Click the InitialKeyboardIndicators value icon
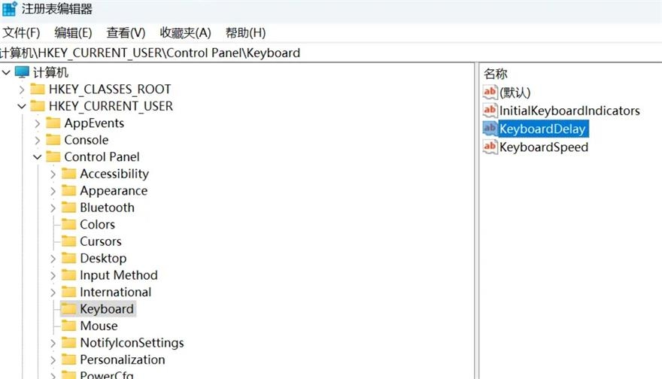Image resolution: width=662 pixels, height=379 pixels. pyautogui.click(x=490, y=111)
